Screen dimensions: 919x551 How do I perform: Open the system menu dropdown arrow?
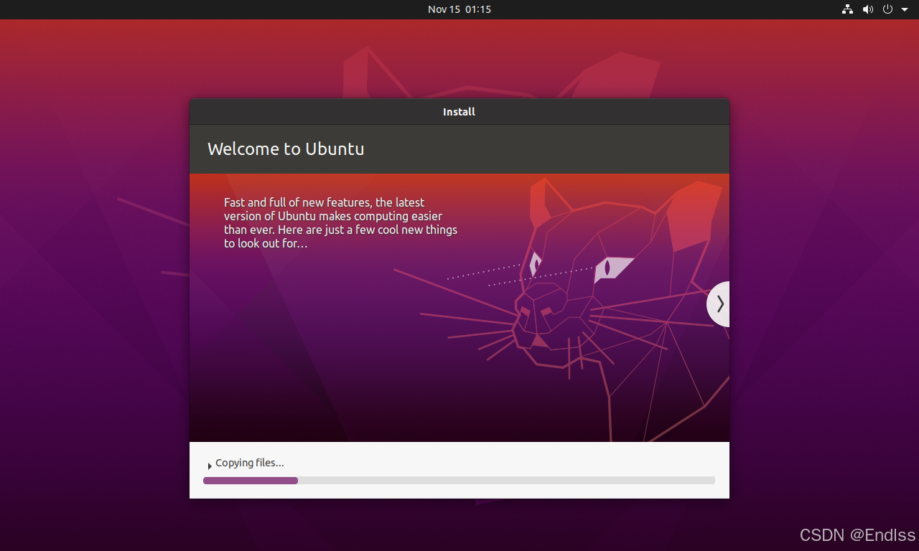[905, 9]
